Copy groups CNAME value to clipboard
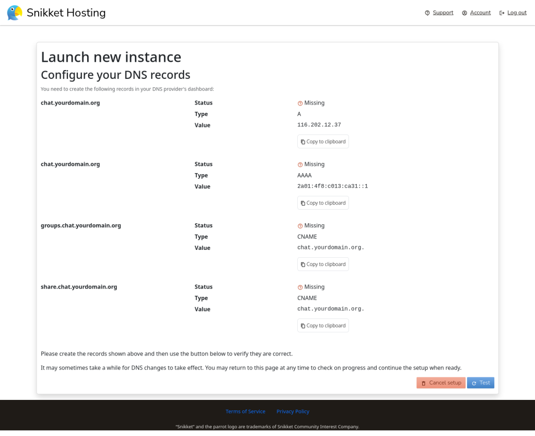 pyautogui.click(x=323, y=264)
